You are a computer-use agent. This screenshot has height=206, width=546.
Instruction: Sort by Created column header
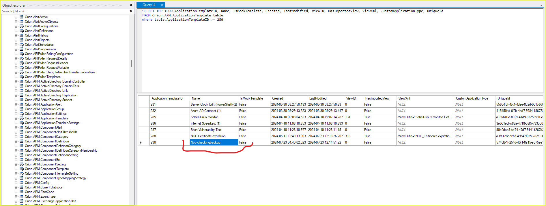(x=289, y=98)
